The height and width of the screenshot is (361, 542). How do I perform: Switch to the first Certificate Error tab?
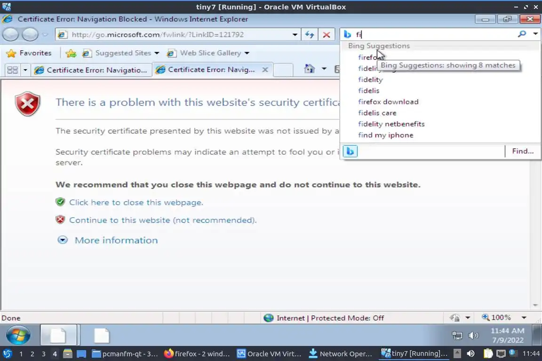[92, 70]
